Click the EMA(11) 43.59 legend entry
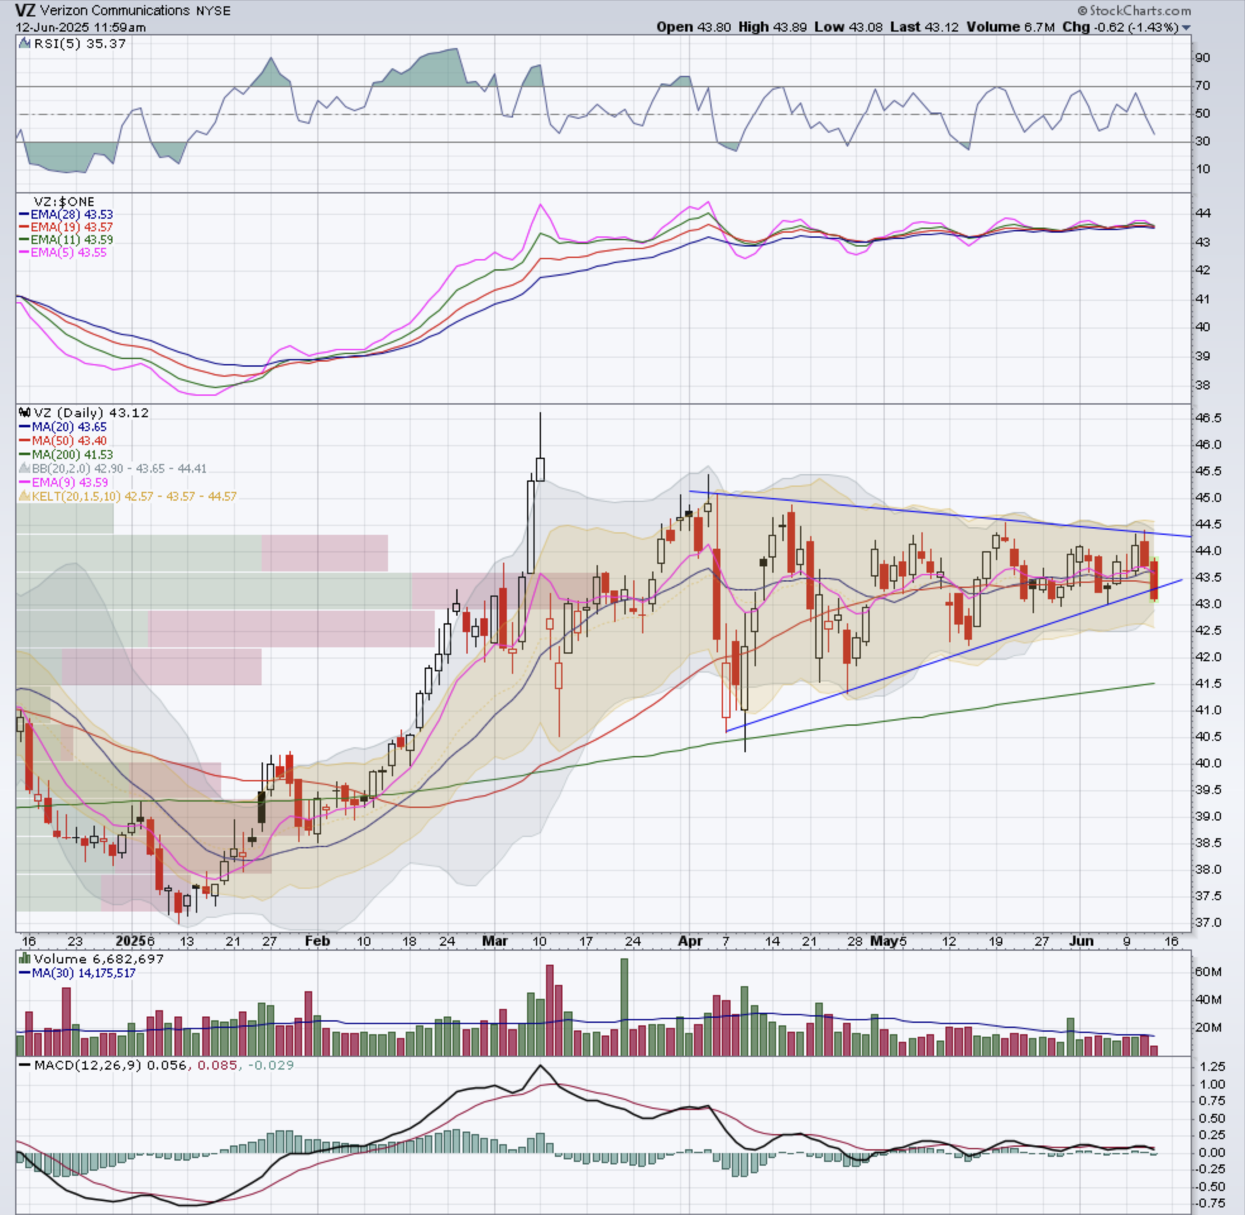This screenshot has height=1215, width=1245. (x=66, y=240)
